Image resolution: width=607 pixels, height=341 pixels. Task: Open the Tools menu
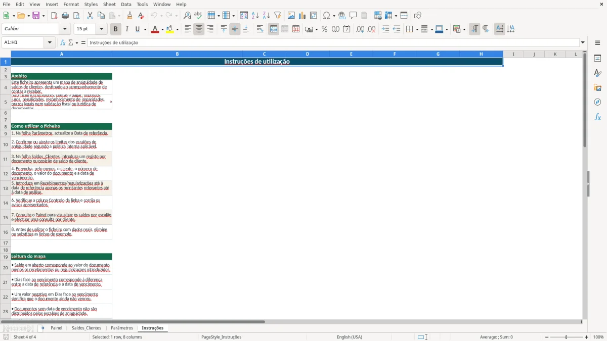[142, 4]
